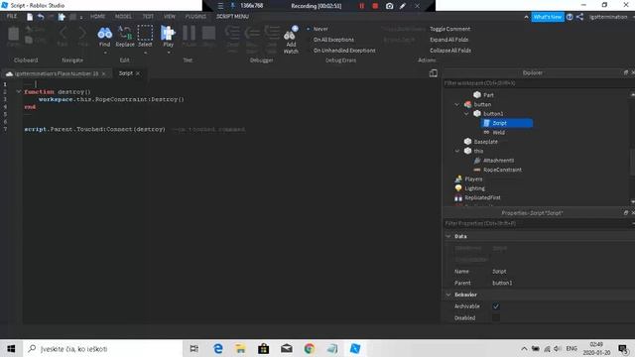Open dropdown arrow under Find

point(105,53)
